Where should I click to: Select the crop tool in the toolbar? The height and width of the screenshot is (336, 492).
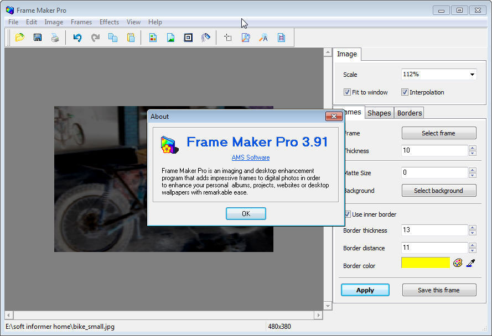click(x=228, y=37)
